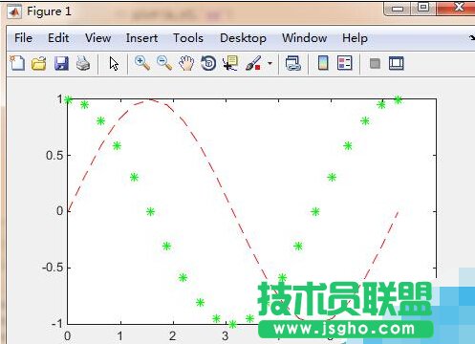Hide plot tools using gray square icon
The width and height of the screenshot is (475, 344).
pyautogui.click(x=375, y=63)
